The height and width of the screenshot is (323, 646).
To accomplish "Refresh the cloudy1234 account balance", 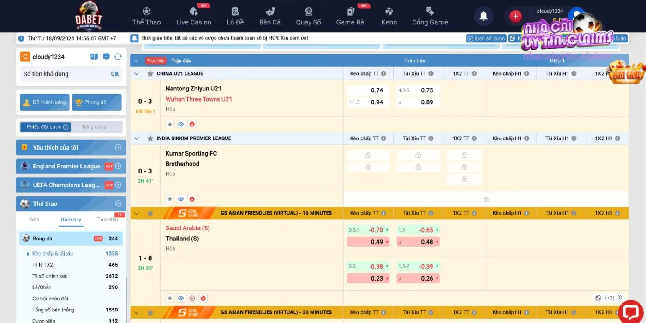I will pyautogui.click(x=118, y=57).
